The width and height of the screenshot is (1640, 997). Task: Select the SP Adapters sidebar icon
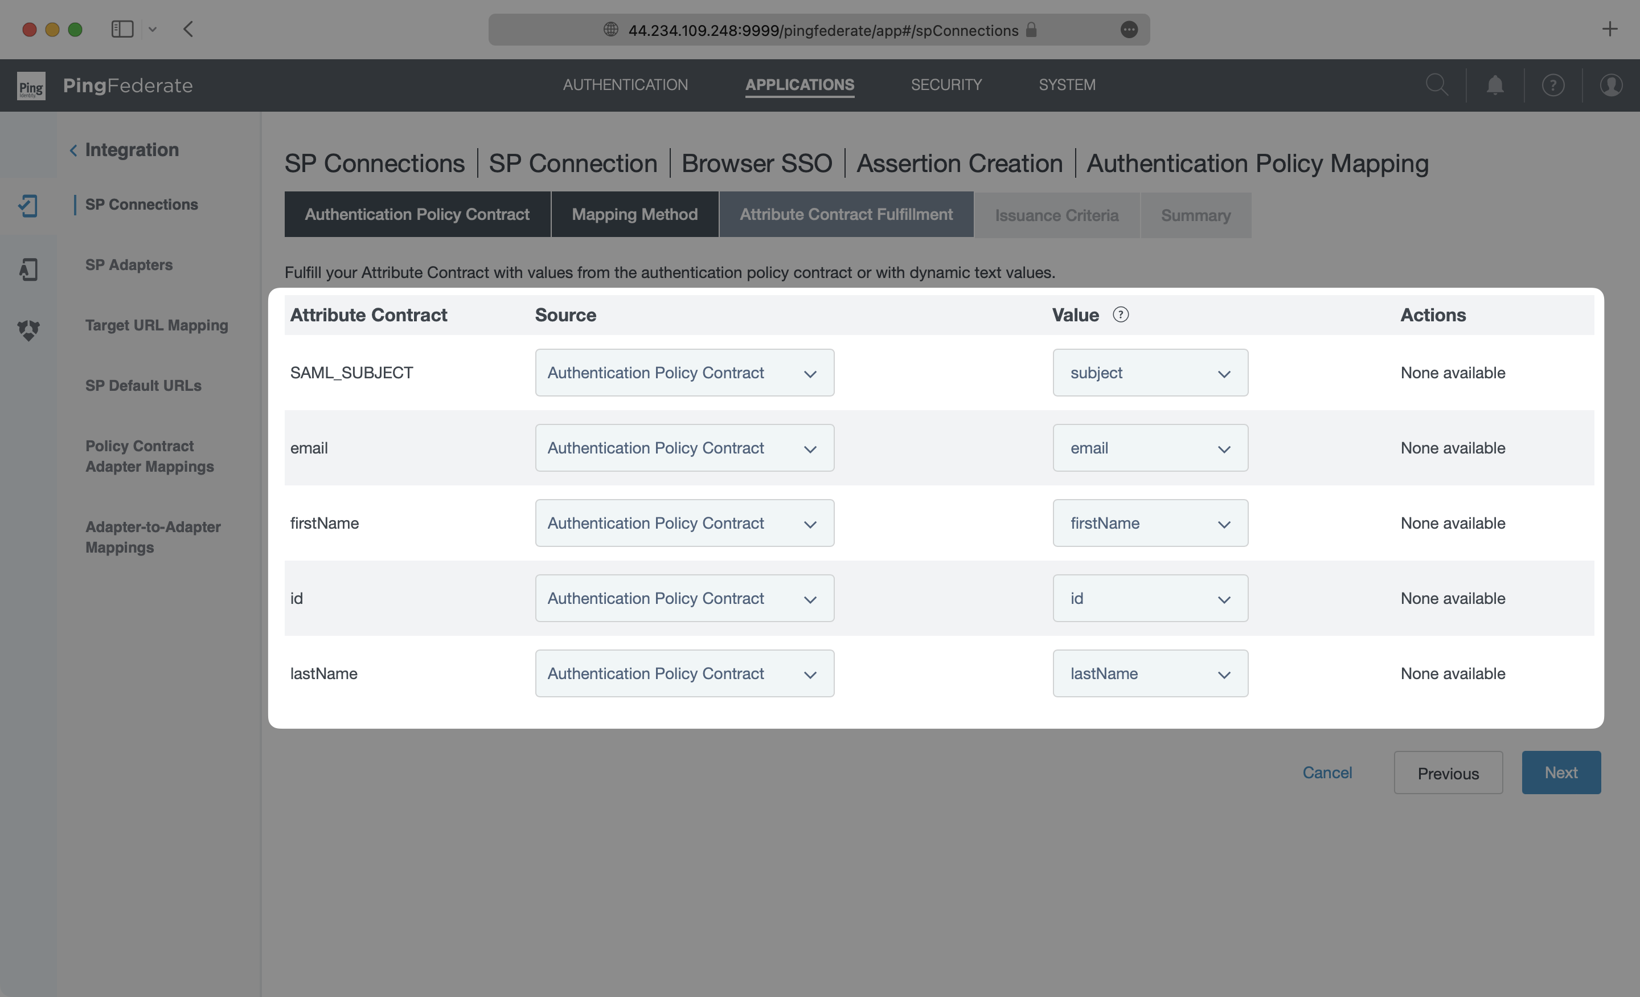click(x=28, y=269)
